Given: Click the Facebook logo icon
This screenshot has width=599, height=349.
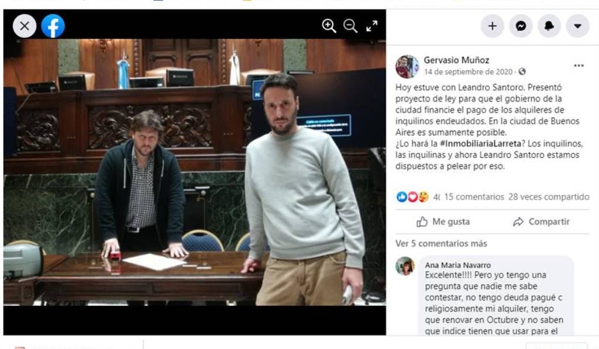Looking at the screenshot, I should coord(53,26).
